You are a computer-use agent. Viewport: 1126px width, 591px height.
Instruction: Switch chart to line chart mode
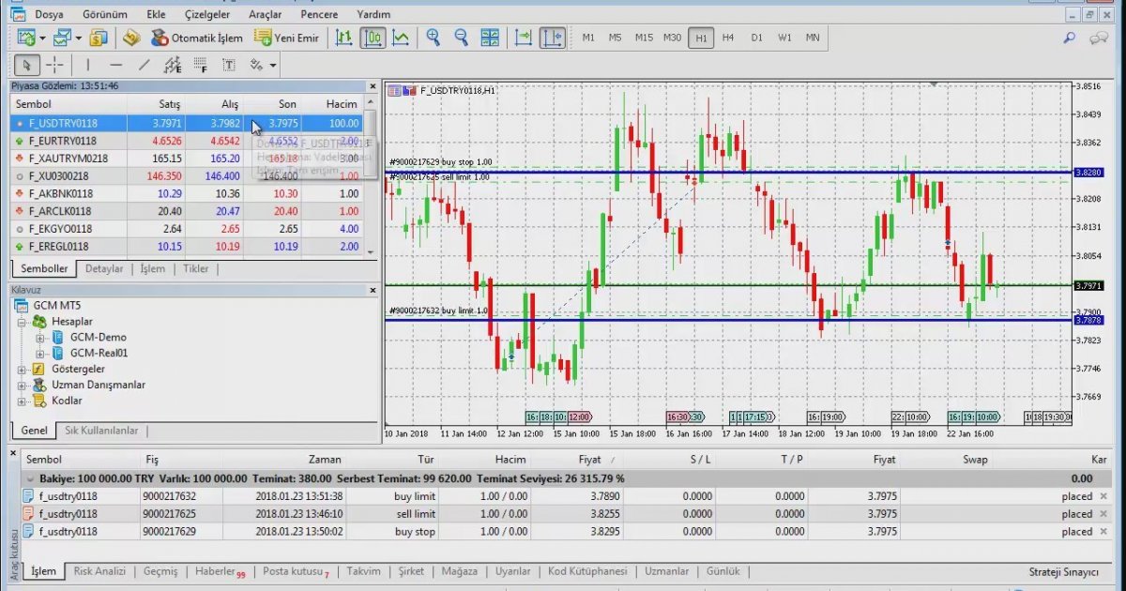point(401,38)
